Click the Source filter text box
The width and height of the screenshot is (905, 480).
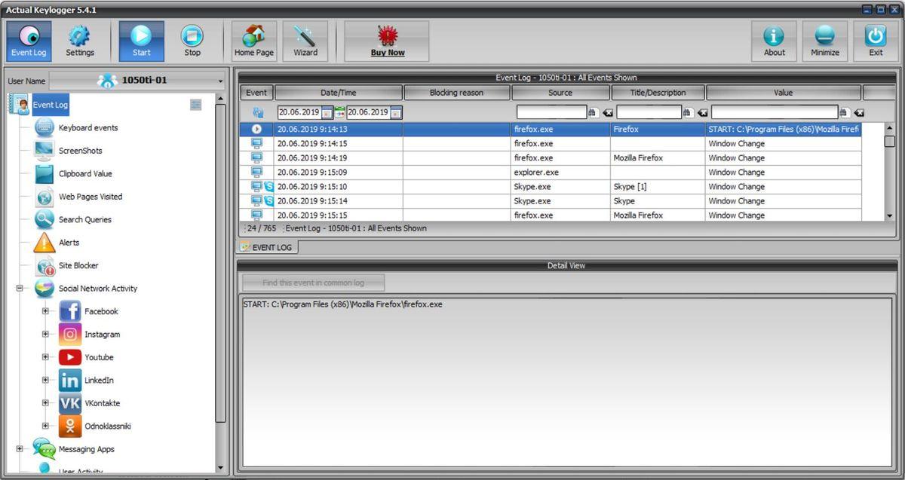point(551,112)
